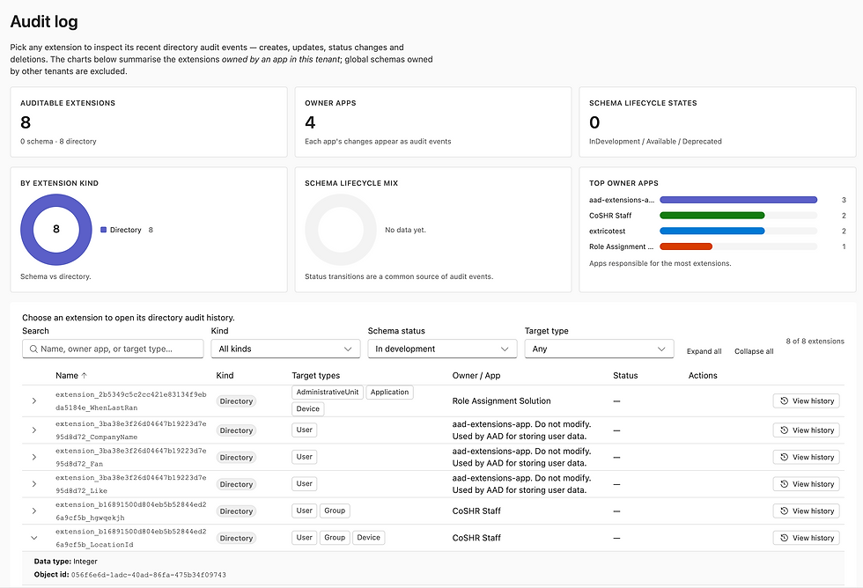Click the AdministrativeUnit target type tag

pyautogui.click(x=328, y=393)
